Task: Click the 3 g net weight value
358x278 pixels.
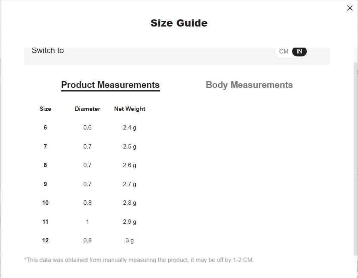Action: pos(129,240)
